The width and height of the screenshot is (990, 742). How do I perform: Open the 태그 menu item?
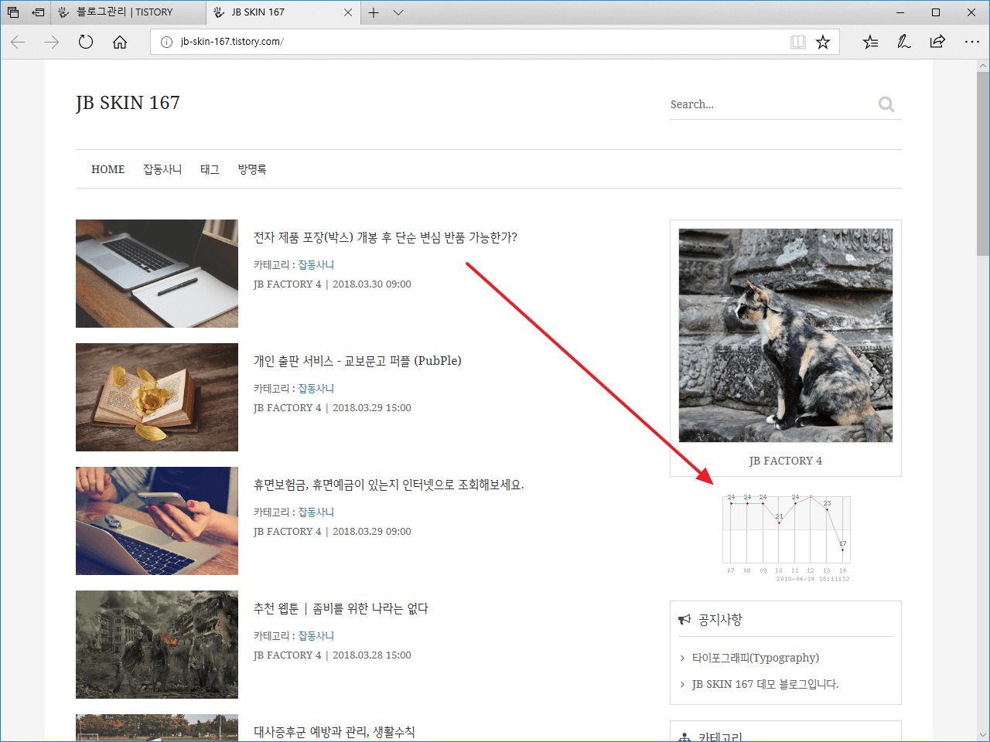[210, 169]
